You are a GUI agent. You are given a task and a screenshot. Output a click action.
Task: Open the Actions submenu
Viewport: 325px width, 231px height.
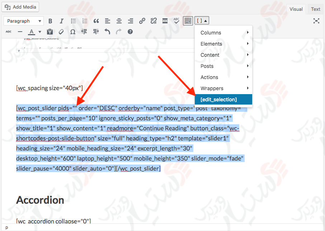coord(223,77)
